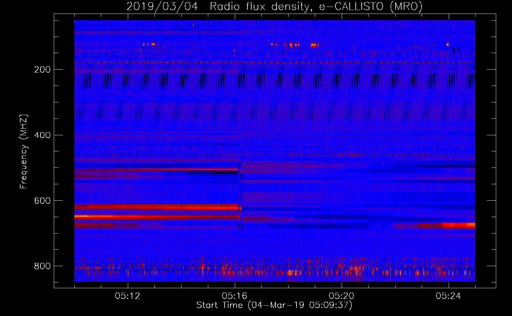512x316 pixels.
Task: Click the 05:16 time tick label
Action: point(234,296)
